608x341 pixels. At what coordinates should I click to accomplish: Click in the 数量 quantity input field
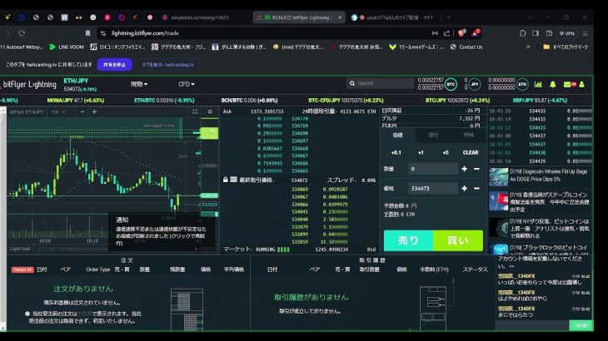433,169
